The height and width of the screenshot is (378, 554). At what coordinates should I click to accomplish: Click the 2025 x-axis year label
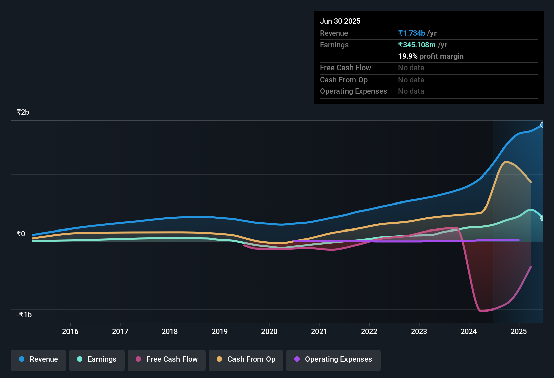(519, 331)
